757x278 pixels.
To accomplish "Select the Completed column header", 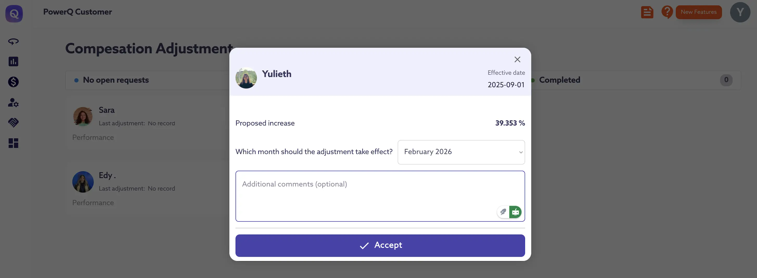I will coord(559,80).
